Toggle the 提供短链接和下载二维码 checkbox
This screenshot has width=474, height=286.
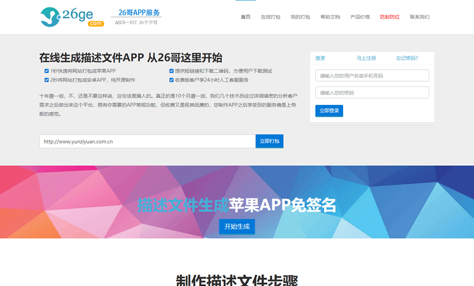[171, 71]
